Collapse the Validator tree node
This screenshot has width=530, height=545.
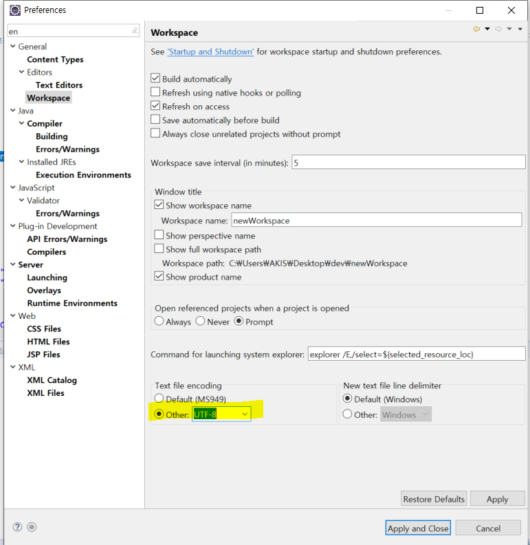pos(21,200)
